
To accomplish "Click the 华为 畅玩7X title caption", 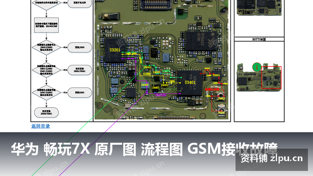I will (x=144, y=149).
